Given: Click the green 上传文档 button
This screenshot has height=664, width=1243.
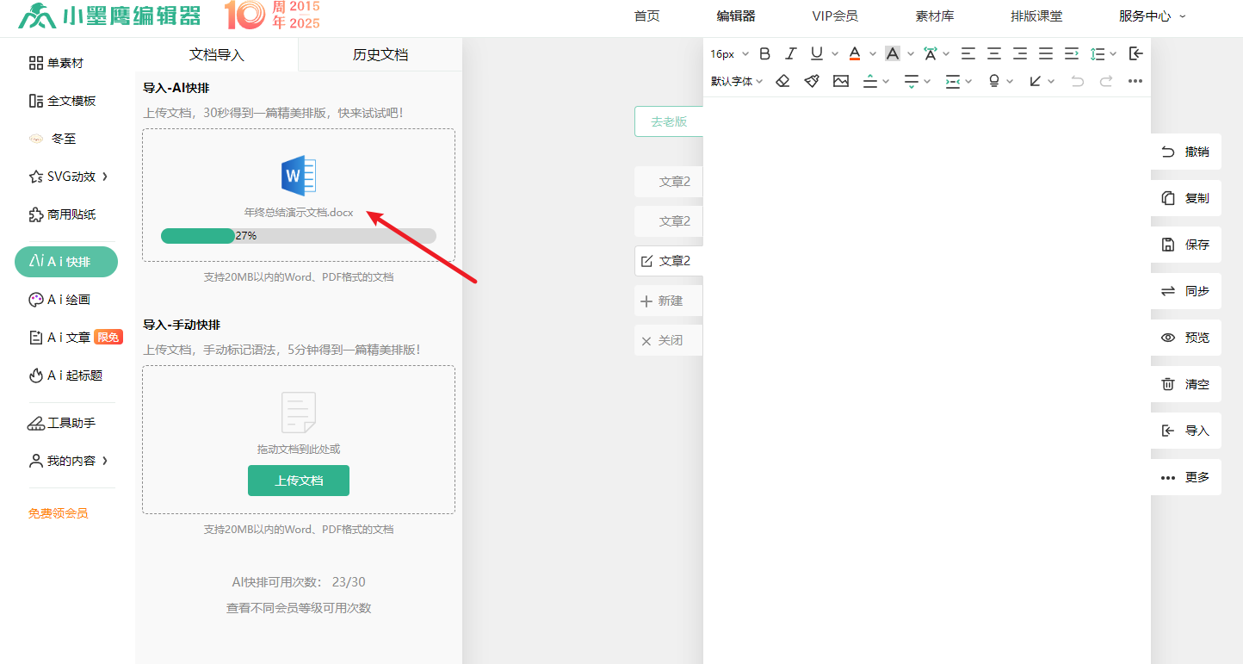Looking at the screenshot, I should coord(299,481).
